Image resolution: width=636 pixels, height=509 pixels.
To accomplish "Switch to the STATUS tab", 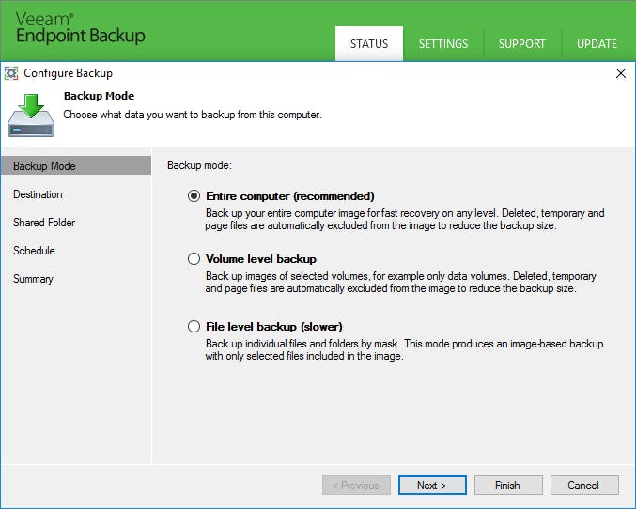I will pos(369,43).
